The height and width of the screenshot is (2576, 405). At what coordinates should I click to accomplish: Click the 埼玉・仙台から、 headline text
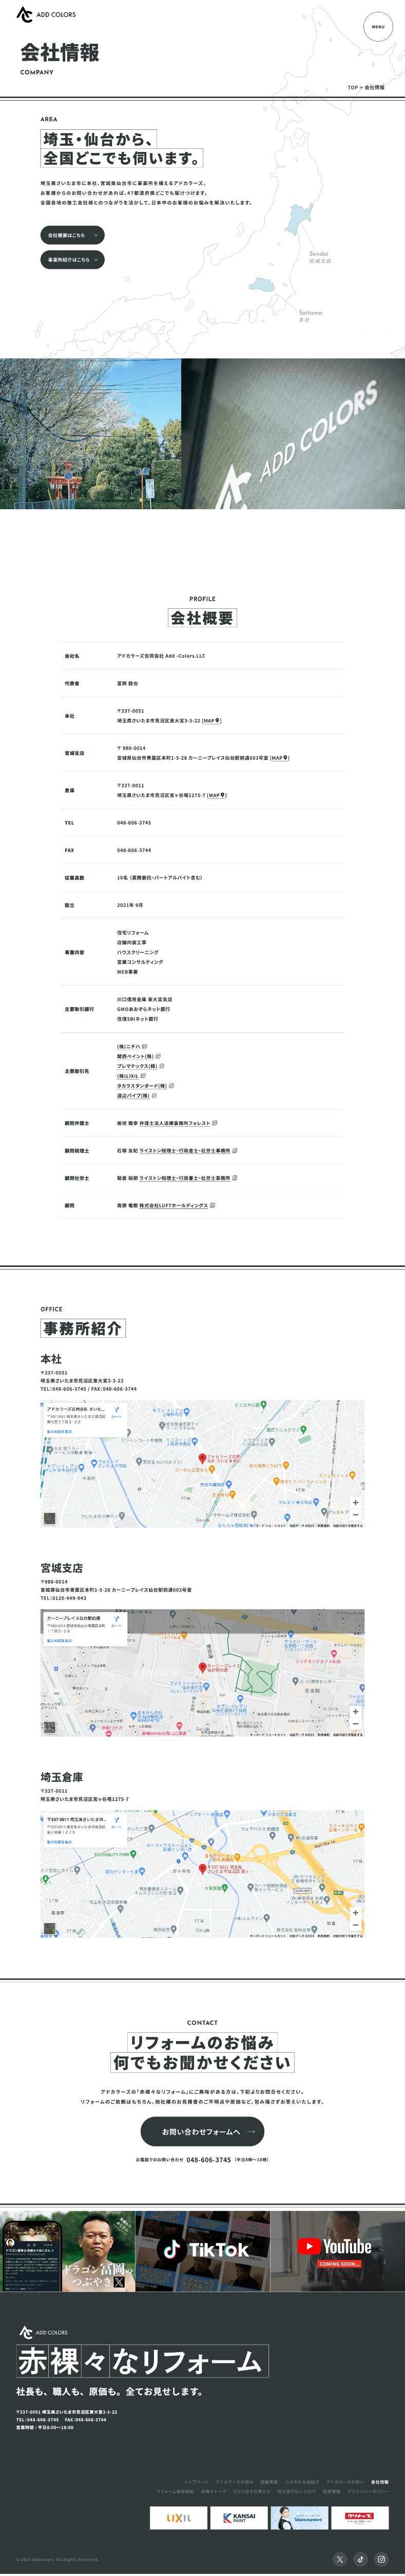[98, 139]
